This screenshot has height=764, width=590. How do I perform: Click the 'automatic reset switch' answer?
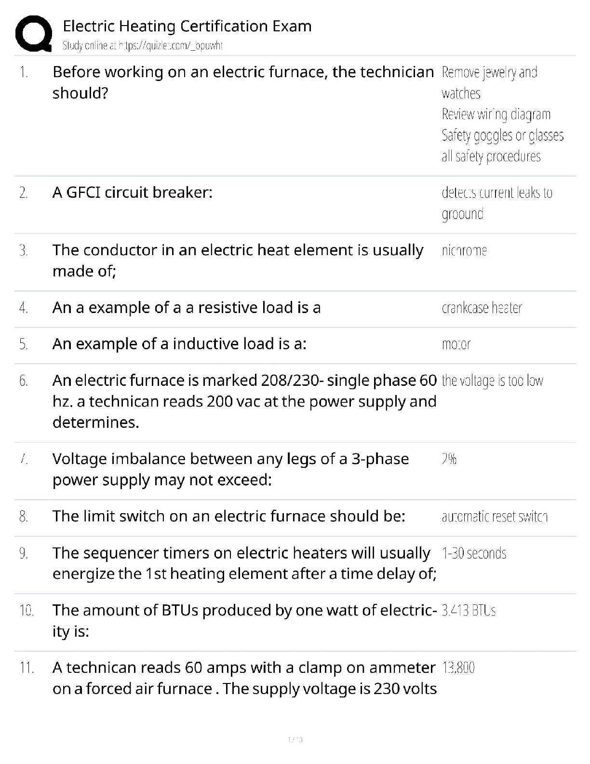495,517
